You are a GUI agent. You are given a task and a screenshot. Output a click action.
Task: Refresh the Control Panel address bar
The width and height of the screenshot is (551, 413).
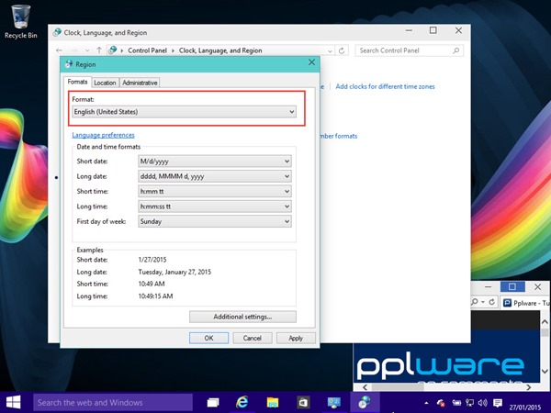(342, 50)
